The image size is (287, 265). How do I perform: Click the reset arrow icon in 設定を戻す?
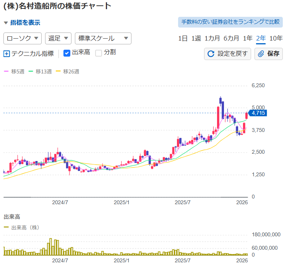pos(211,54)
